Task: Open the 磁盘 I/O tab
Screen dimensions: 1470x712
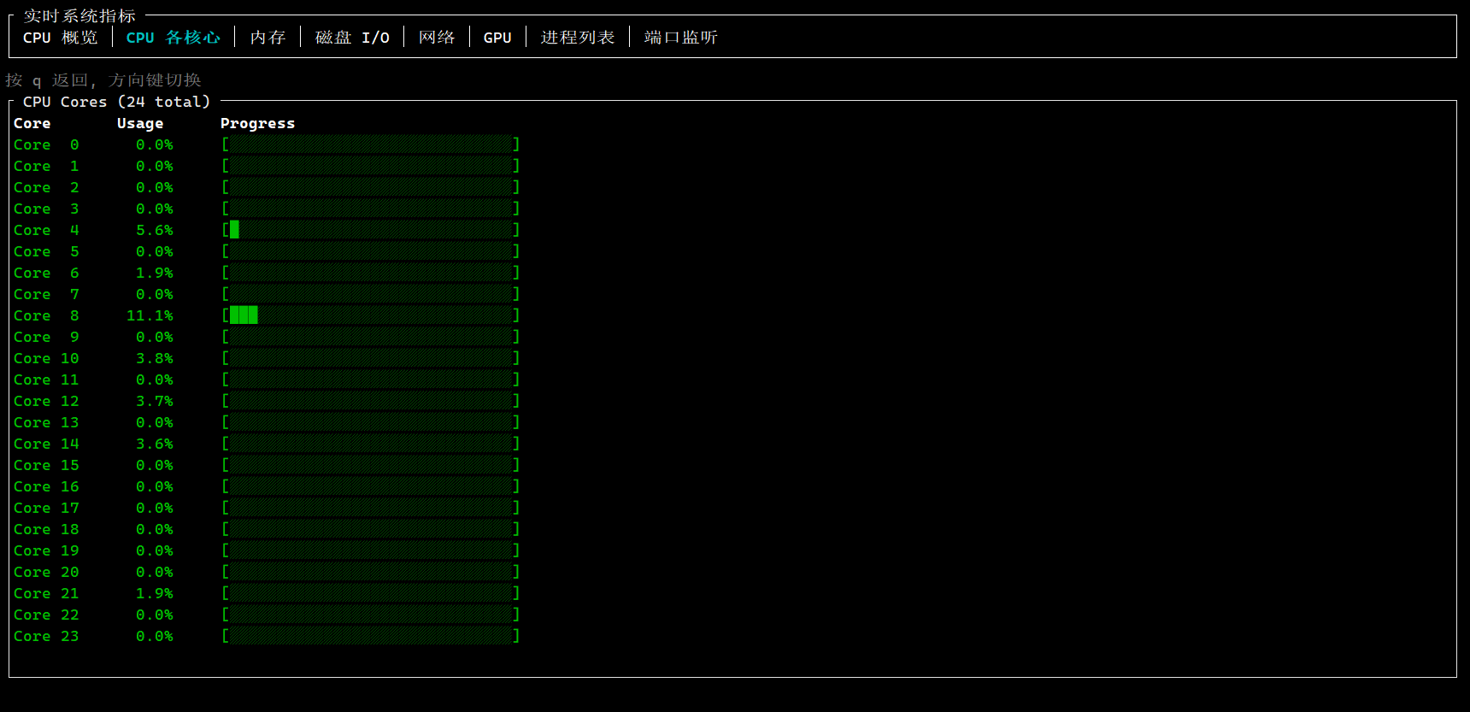Action: [352, 38]
